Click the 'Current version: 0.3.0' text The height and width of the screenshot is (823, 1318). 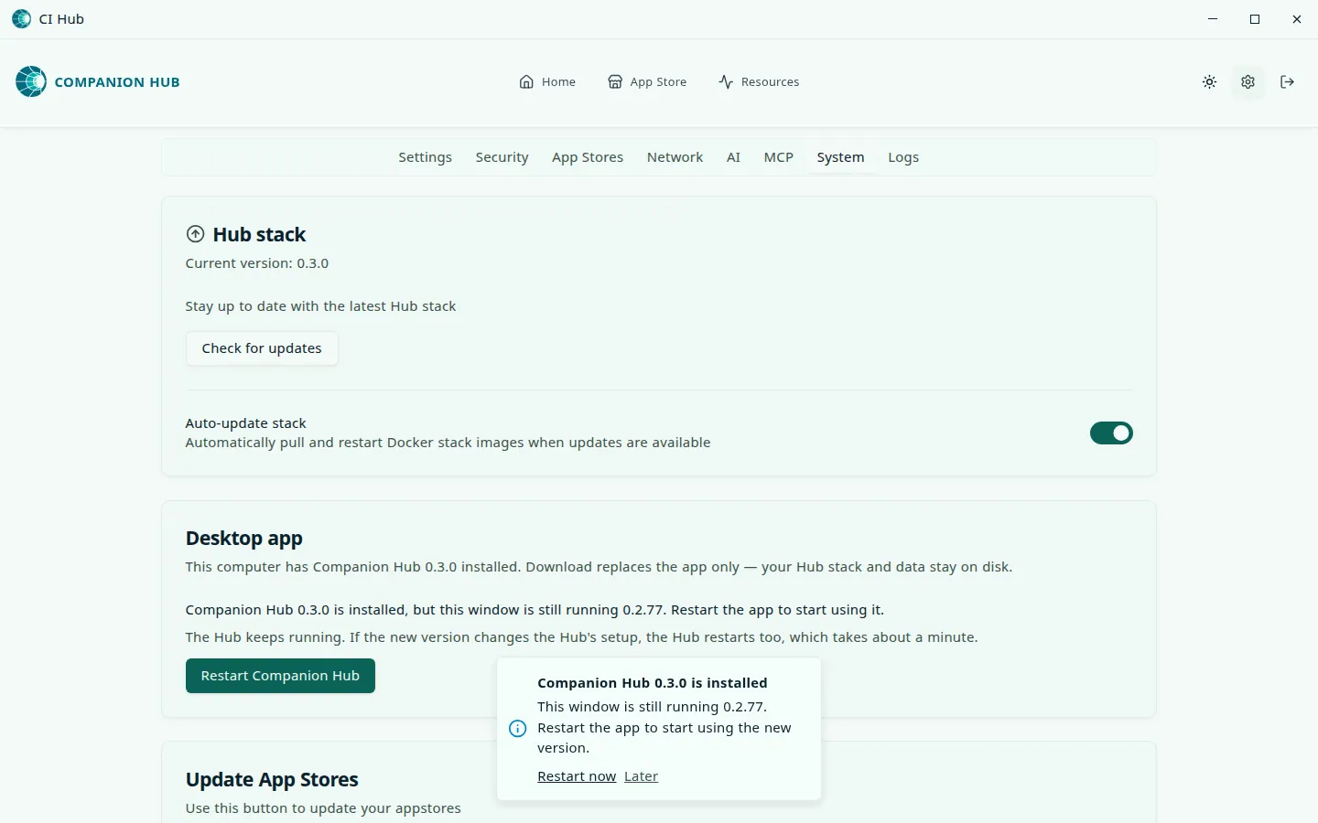257,263
